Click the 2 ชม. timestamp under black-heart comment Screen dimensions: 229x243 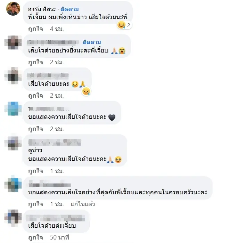(x=57, y=129)
